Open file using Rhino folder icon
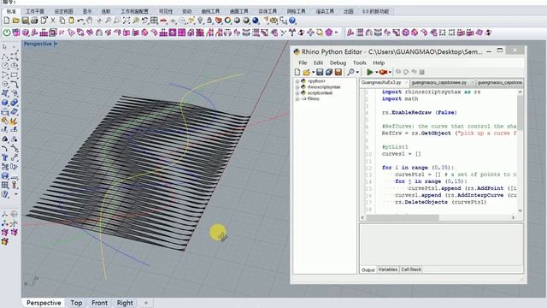 pyautogui.click(x=16, y=21)
